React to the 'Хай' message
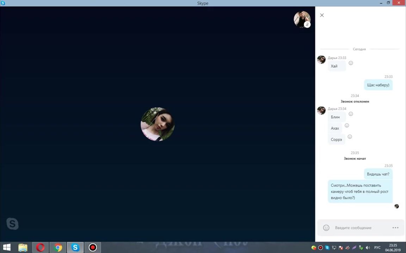 coord(351,63)
